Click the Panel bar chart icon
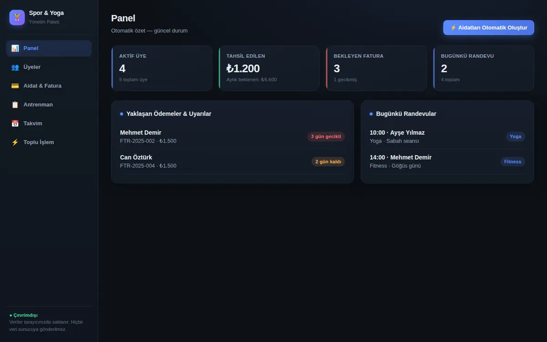This screenshot has height=342, width=547. (x=15, y=48)
